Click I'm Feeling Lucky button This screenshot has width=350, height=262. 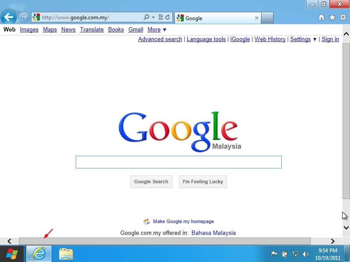point(203,182)
